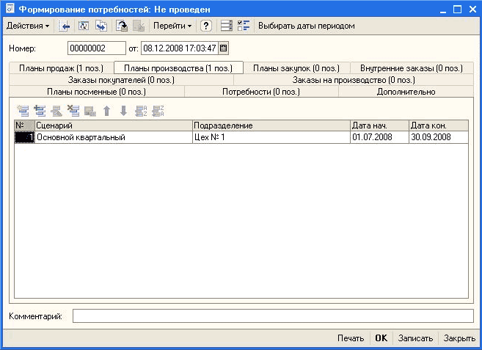Image resolution: width=482 pixels, height=350 pixels.
Task: Click the move row up arrow
Action: [106, 111]
